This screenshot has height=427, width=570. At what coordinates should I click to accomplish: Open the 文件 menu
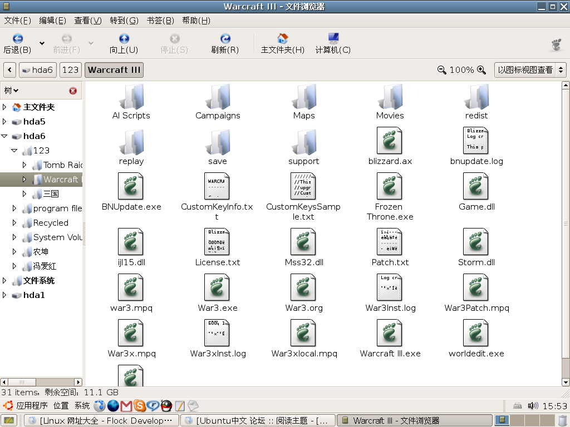[x=17, y=21]
